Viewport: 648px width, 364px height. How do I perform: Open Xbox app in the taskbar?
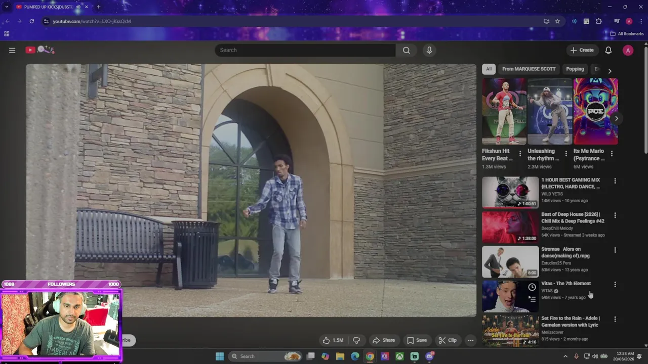399,356
